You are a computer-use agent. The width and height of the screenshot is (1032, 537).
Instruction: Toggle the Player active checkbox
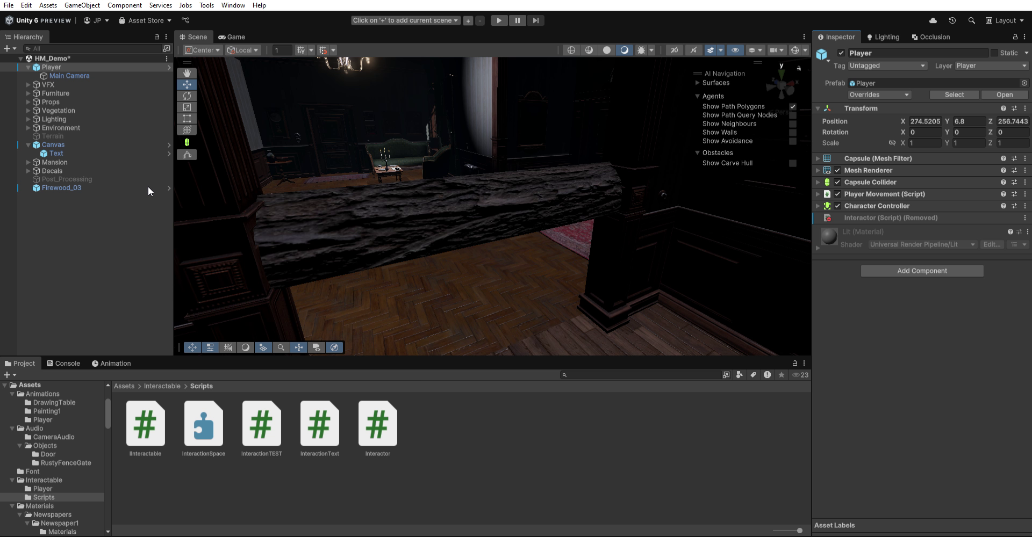[x=841, y=53]
